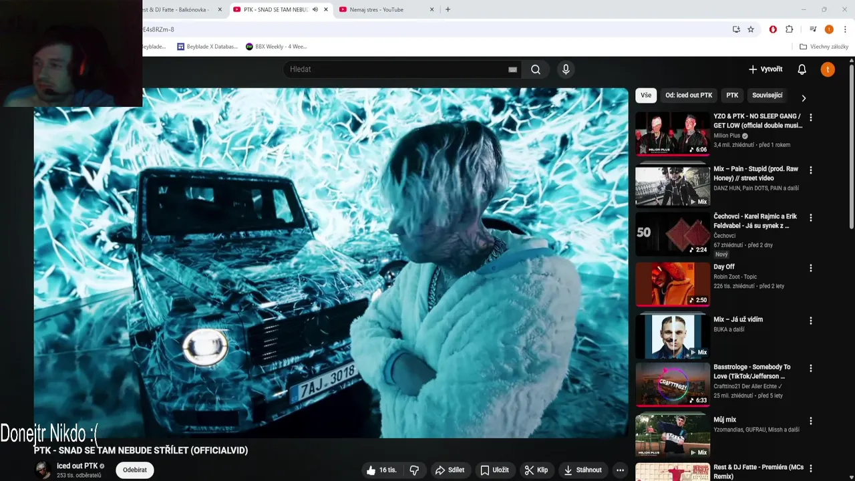Viewport: 855px width, 481px height.
Task: Open Můj mix thumbnail
Action: click(672, 437)
